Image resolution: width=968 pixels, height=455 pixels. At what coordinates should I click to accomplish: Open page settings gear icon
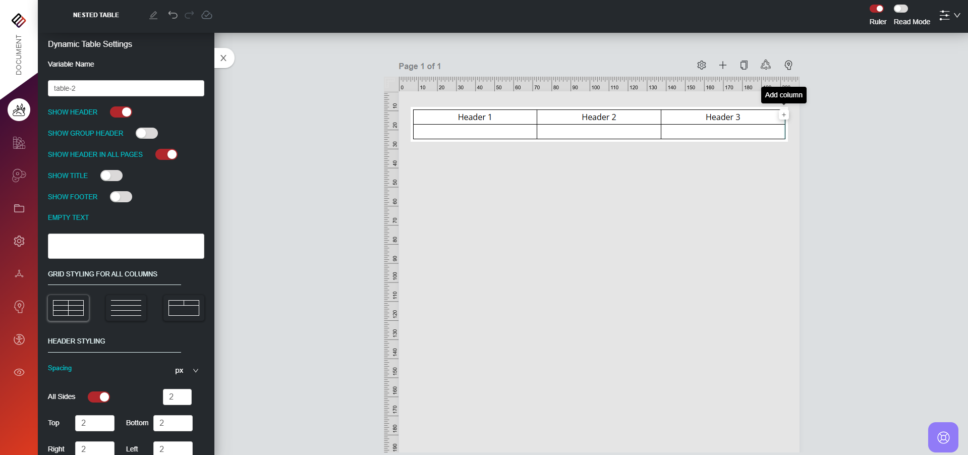701,65
